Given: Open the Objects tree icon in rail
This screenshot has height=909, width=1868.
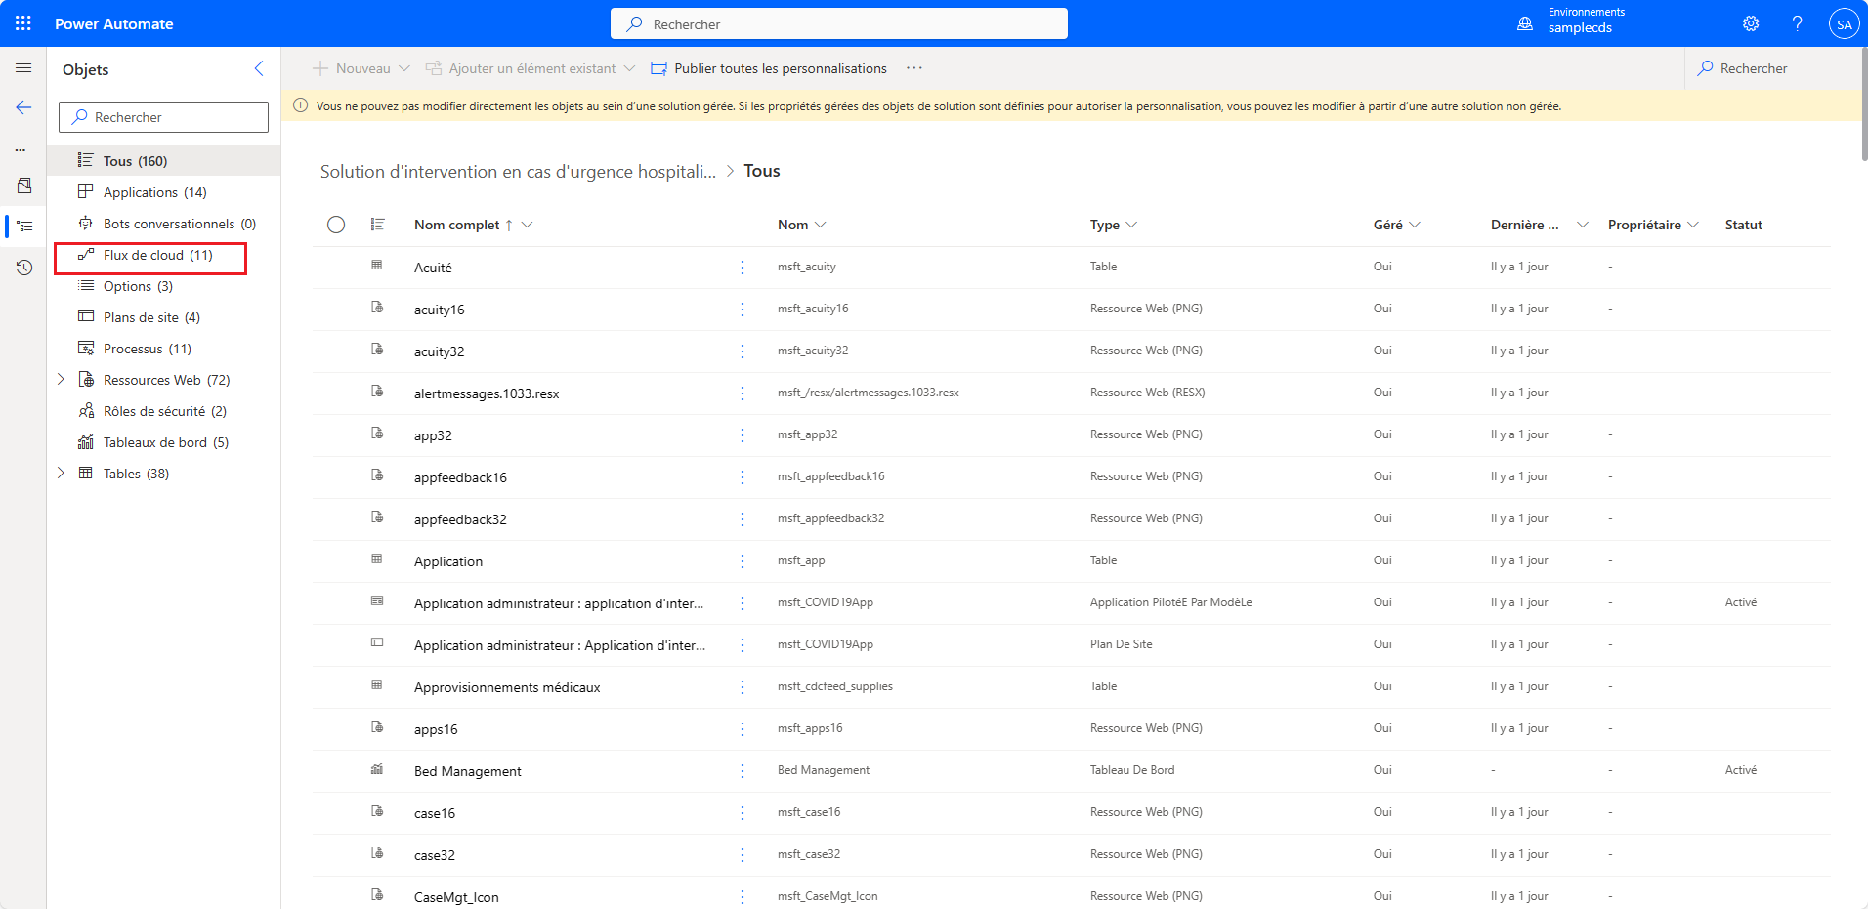Looking at the screenshot, I should 24,226.
